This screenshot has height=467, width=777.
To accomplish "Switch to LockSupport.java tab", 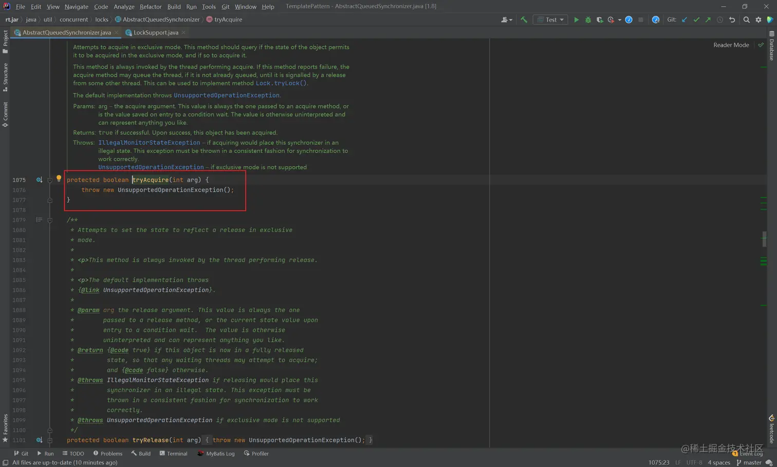I will click(156, 32).
